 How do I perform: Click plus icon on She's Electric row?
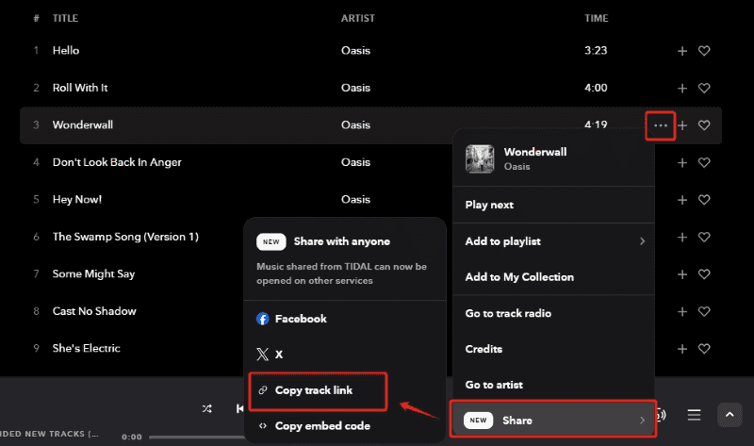[x=681, y=349]
